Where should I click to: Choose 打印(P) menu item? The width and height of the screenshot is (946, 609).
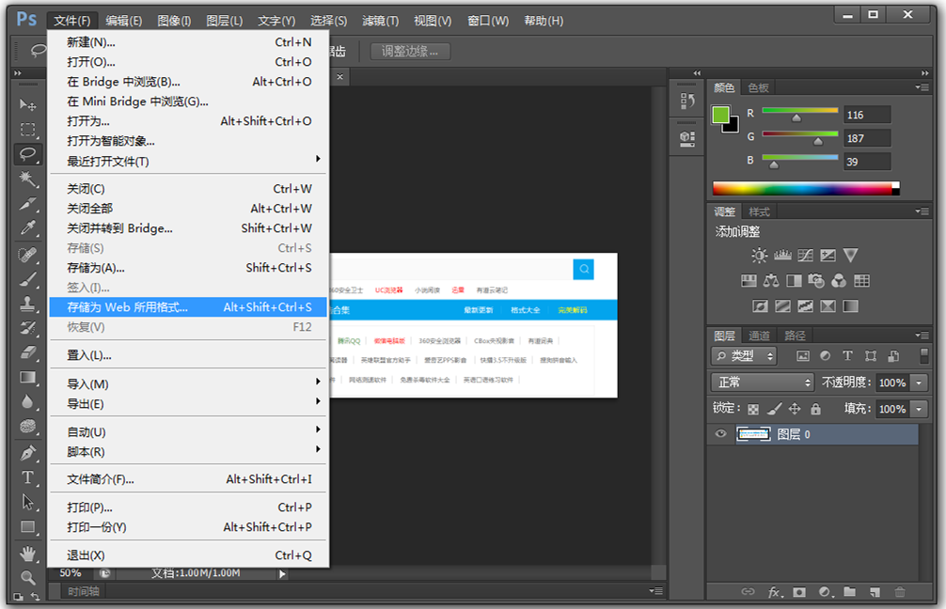point(188,507)
